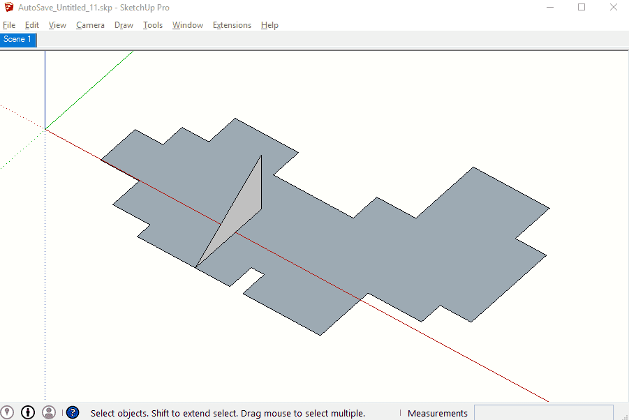Image resolution: width=629 pixels, height=420 pixels.
Task: Click inside the Measurements input box
Action: (544, 413)
